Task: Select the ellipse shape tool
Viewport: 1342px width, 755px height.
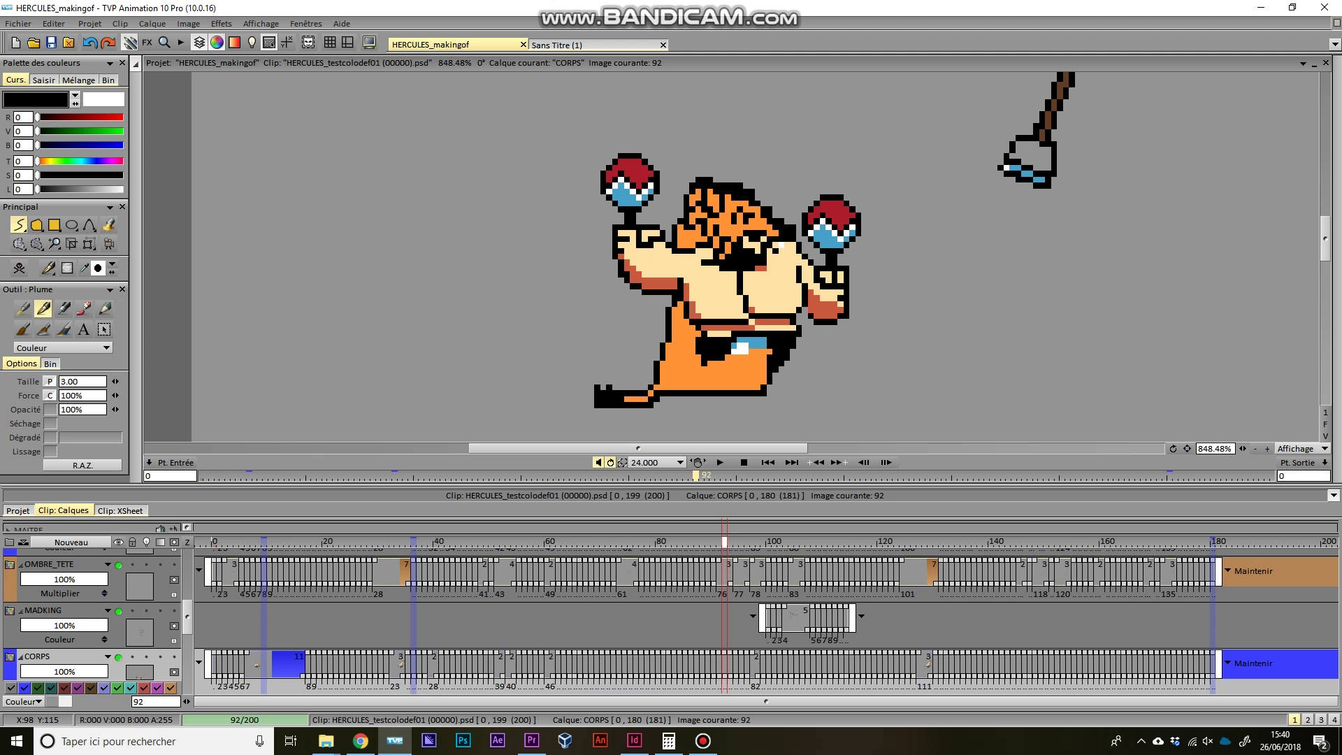Action: (71, 225)
